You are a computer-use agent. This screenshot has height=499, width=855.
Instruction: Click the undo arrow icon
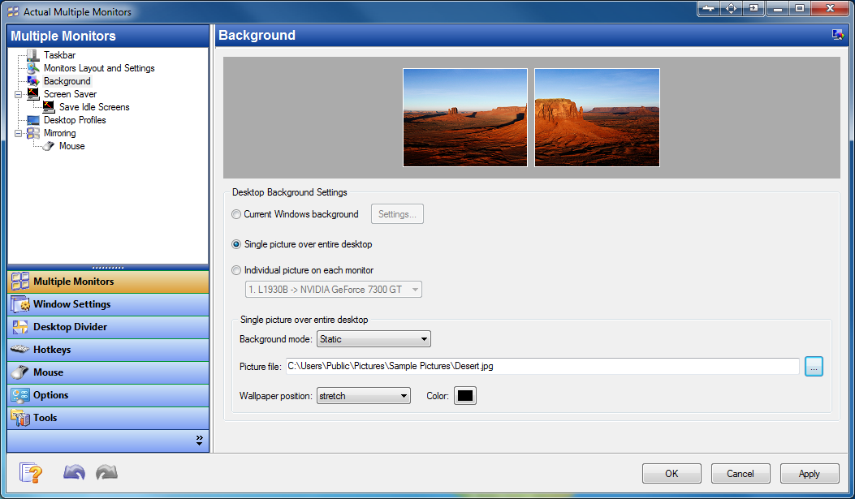(x=74, y=472)
